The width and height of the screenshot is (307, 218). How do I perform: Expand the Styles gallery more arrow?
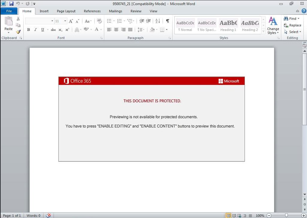[264, 32]
